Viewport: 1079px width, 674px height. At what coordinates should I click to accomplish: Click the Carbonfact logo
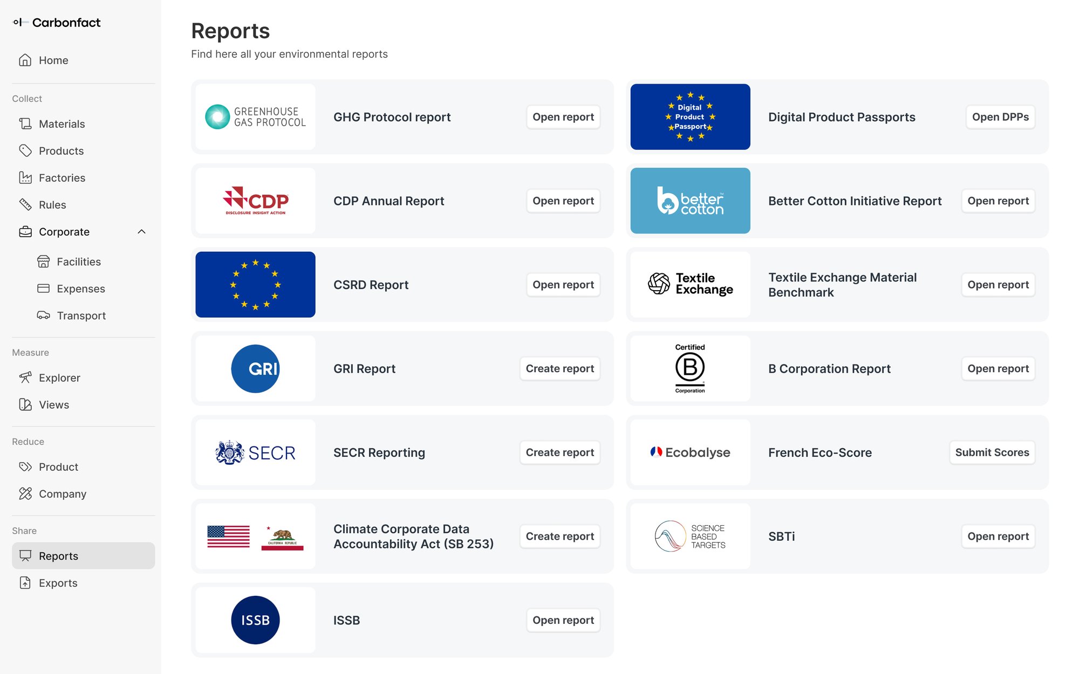[56, 23]
